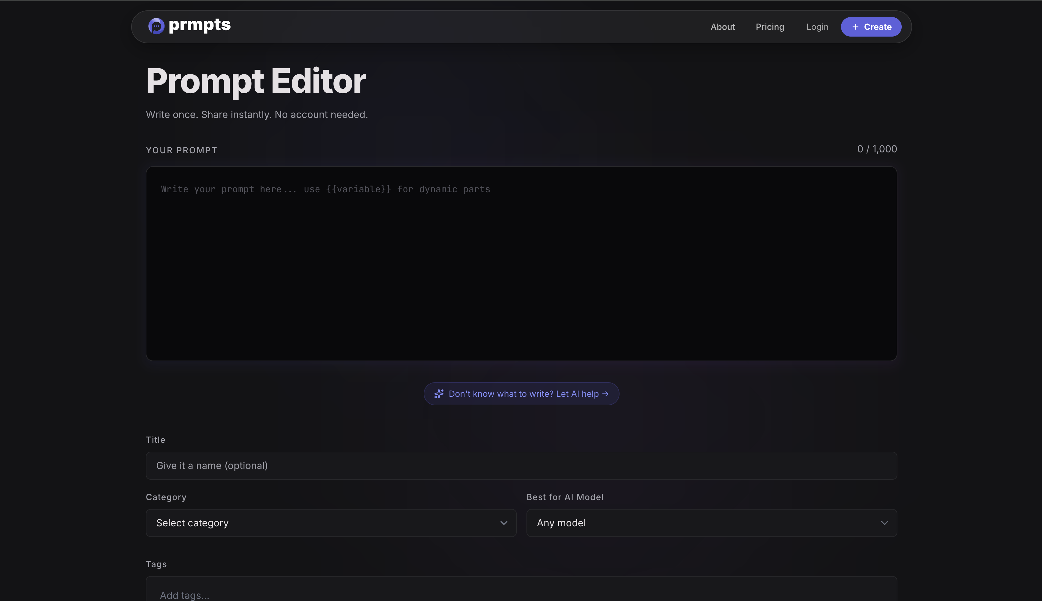Open the Select category dropdown
The image size is (1042, 601).
[331, 523]
